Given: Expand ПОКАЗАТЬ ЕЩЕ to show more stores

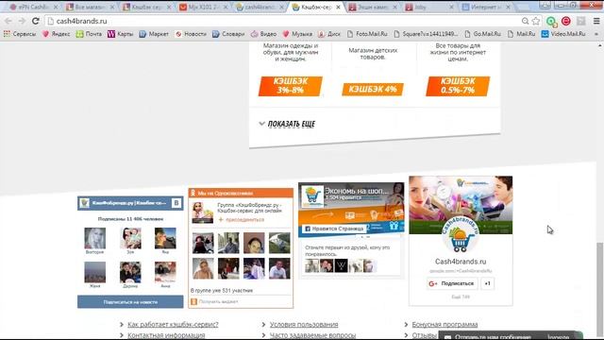Looking at the screenshot, I should (287, 124).
